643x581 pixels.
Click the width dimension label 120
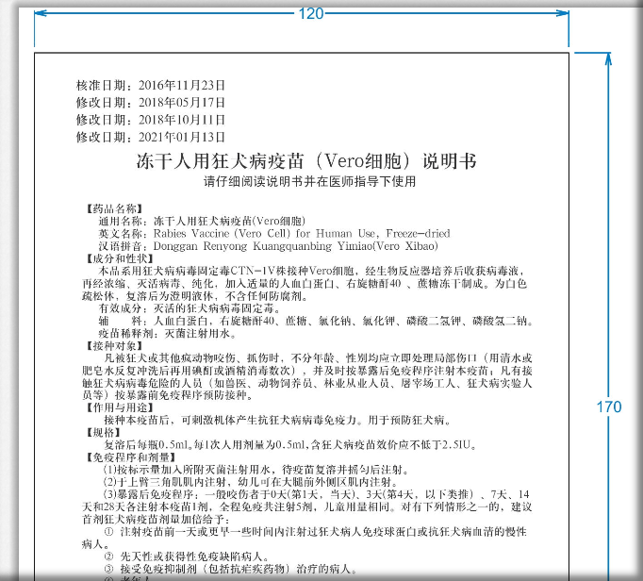(x=310, y=13)
